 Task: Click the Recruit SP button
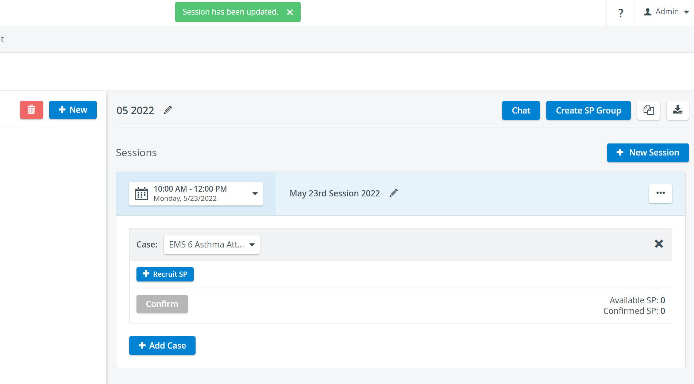[165, 274]
